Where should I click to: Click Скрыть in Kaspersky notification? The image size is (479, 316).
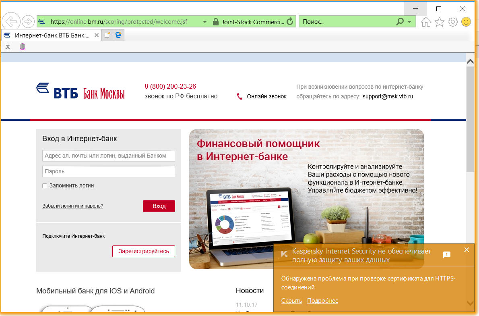tap(291, 301)
